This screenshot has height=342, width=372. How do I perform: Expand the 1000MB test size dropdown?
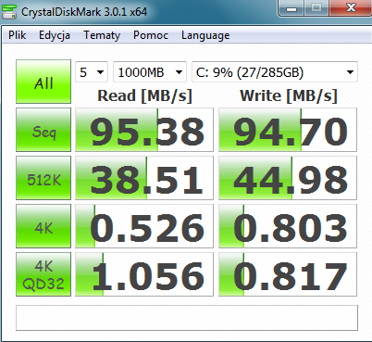coord(150,72)
